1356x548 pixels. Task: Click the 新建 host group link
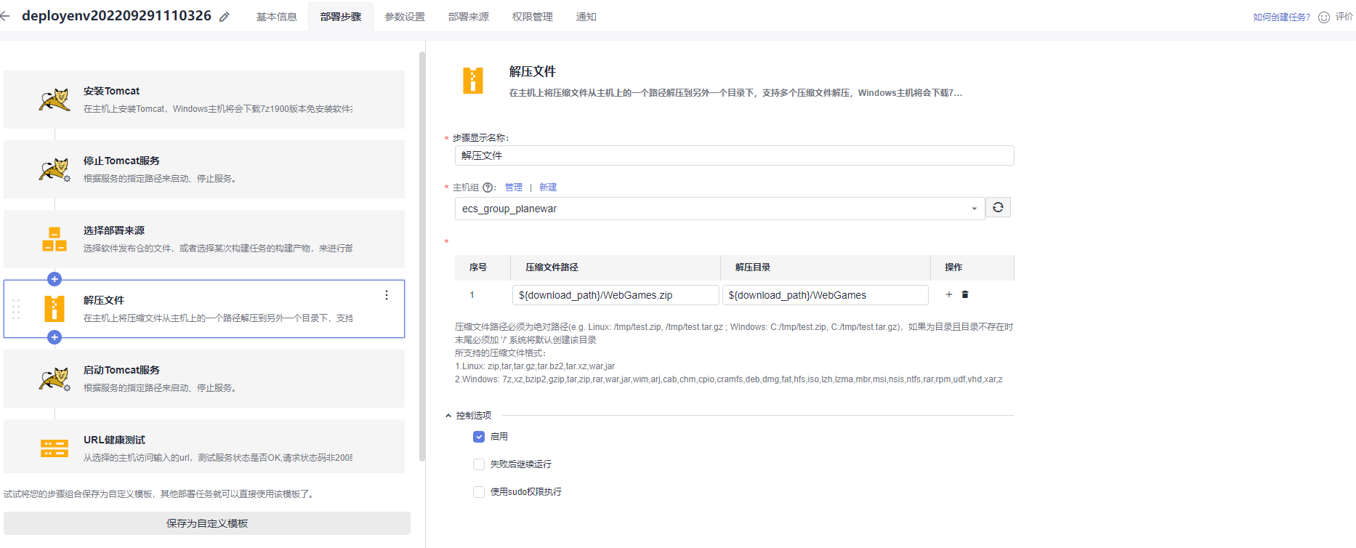click(x=548, y=188)
